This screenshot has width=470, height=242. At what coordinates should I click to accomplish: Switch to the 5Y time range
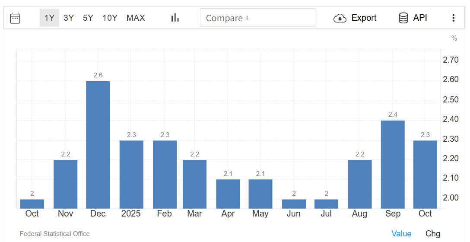pos(88,18)
